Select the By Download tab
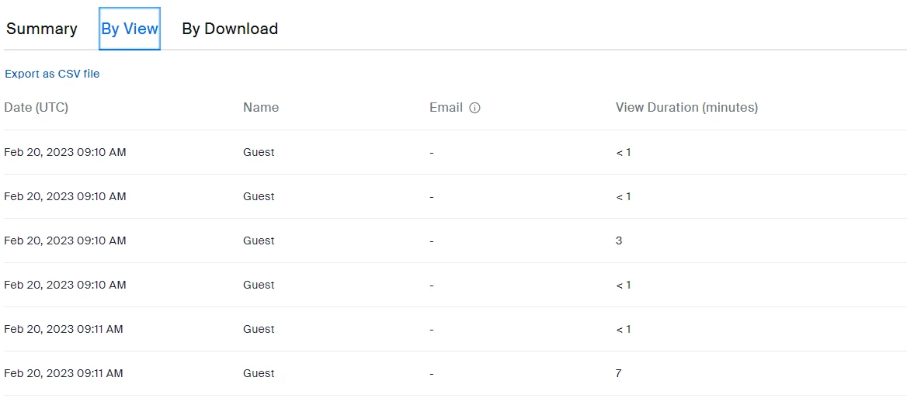This screenshot has height=398, width=907. coord(230,29)
